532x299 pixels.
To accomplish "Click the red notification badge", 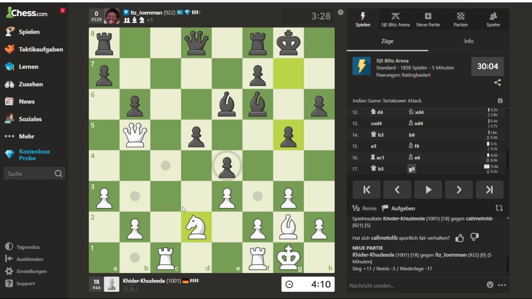I will pos(62,10).
